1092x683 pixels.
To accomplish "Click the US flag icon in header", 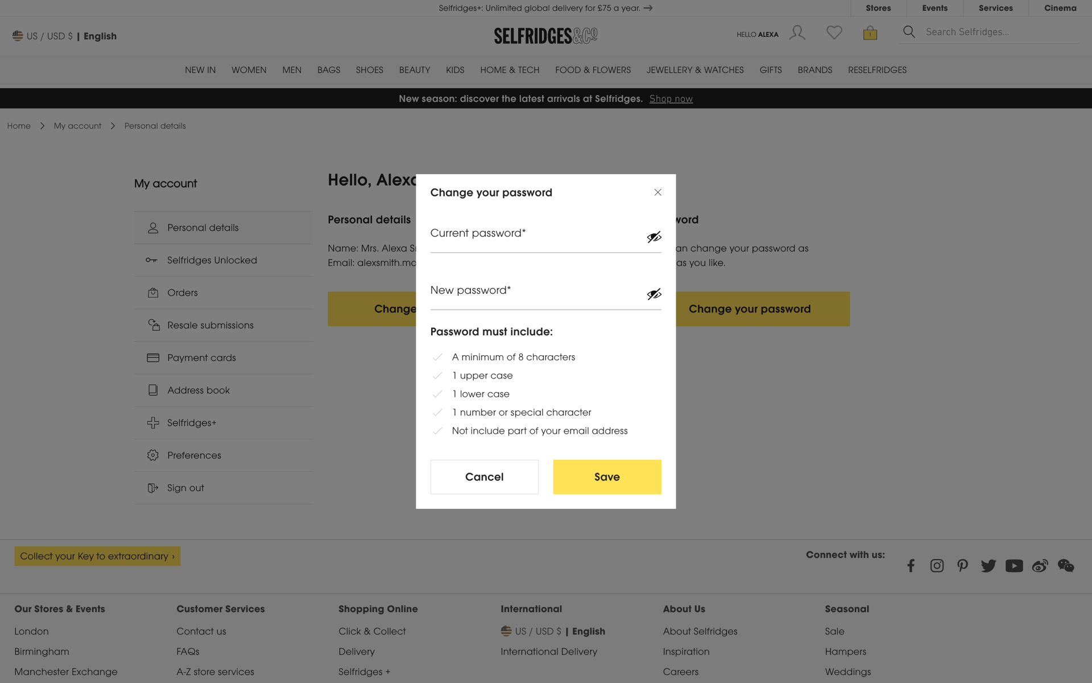I will point(18,36).
